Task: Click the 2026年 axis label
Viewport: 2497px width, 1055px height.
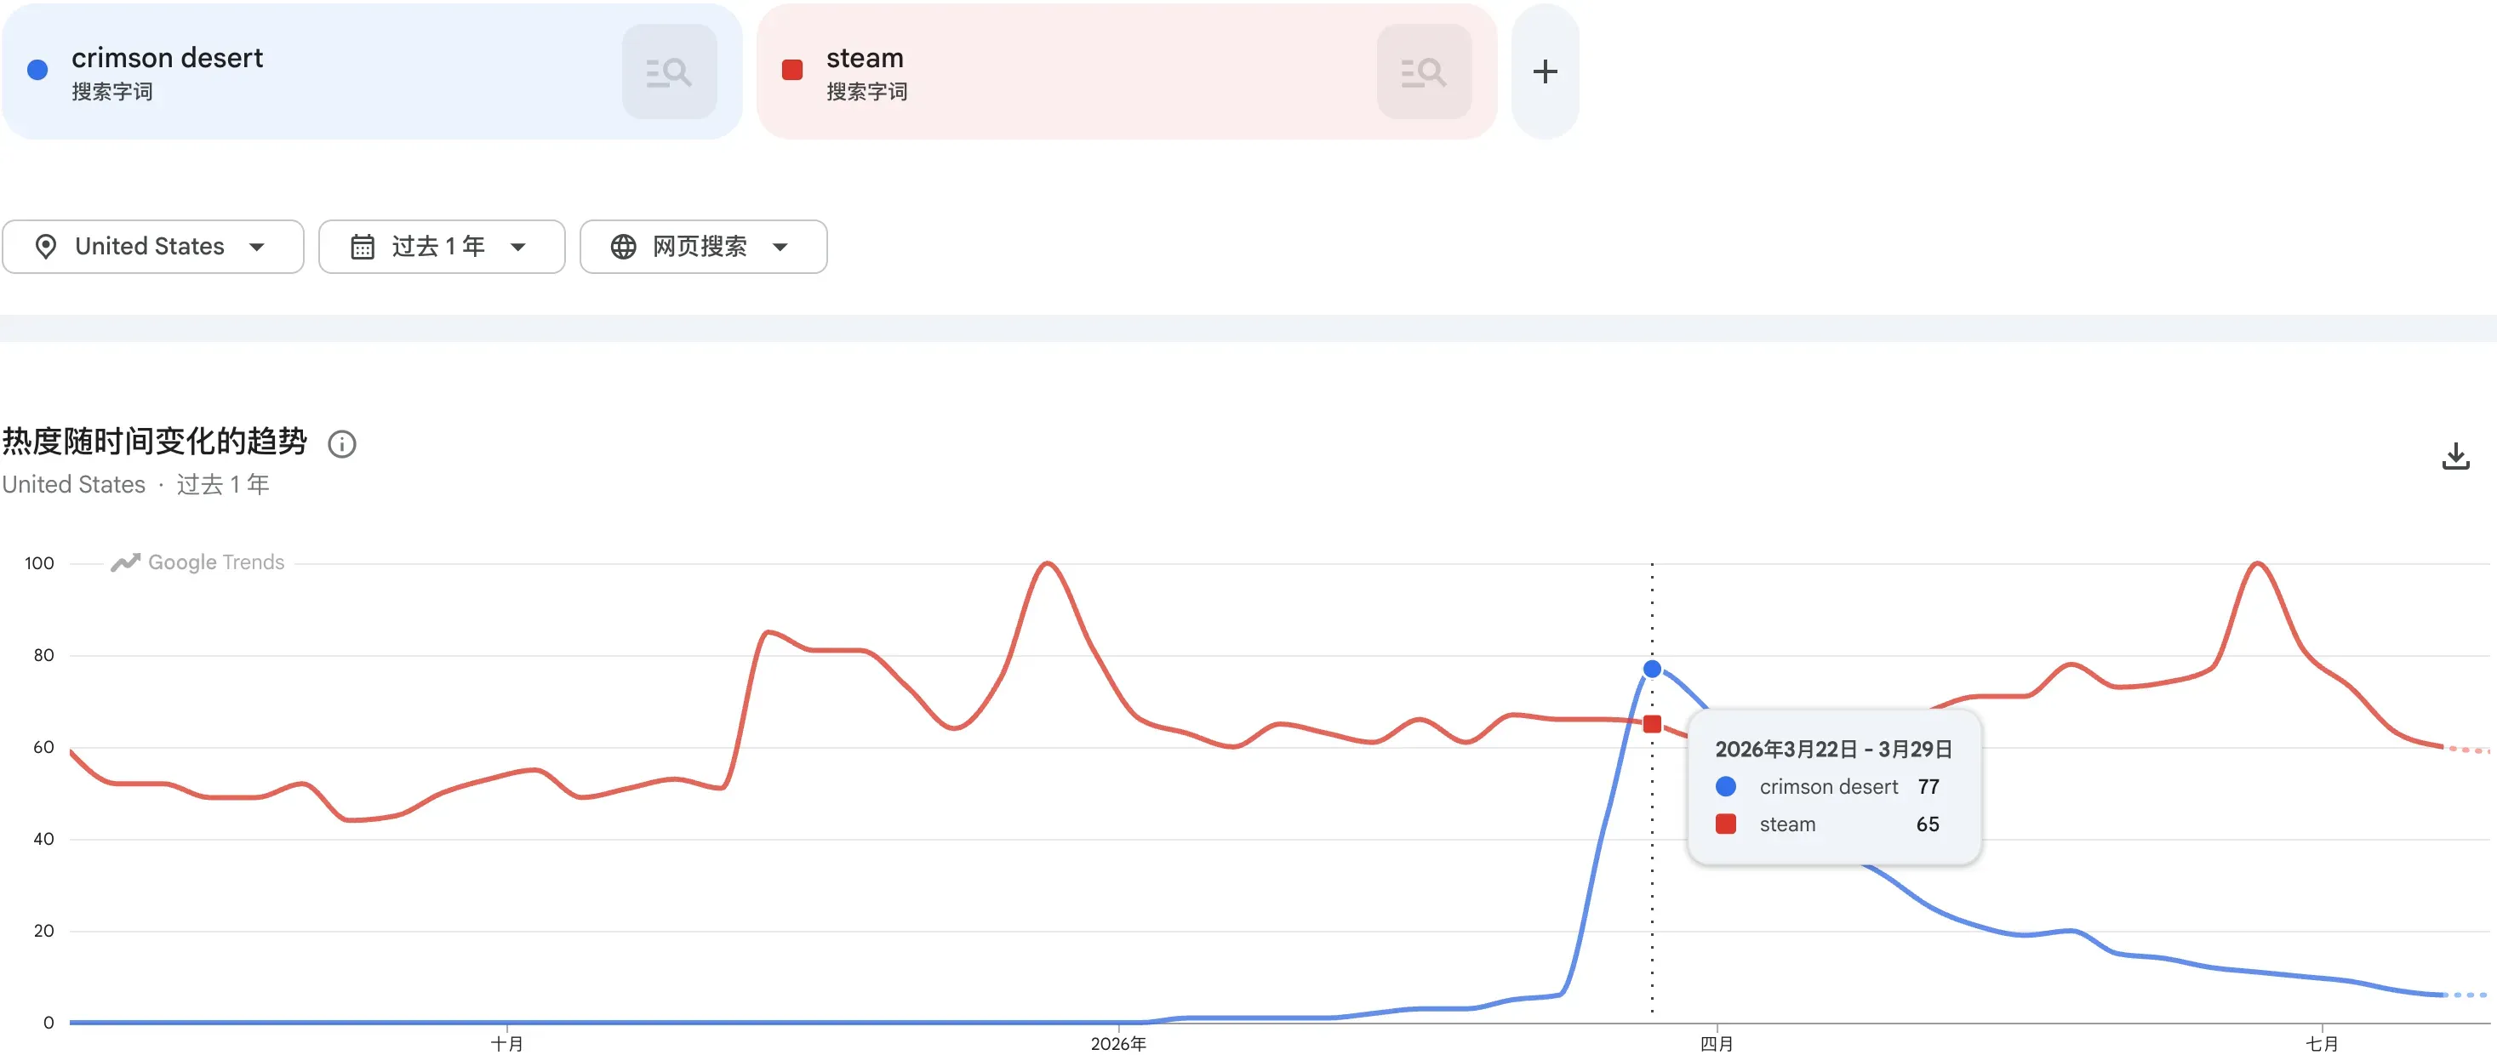Action: [1117, 1043]
